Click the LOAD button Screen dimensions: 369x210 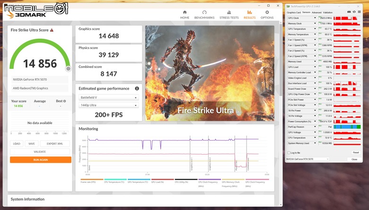[x=17, y=143]
